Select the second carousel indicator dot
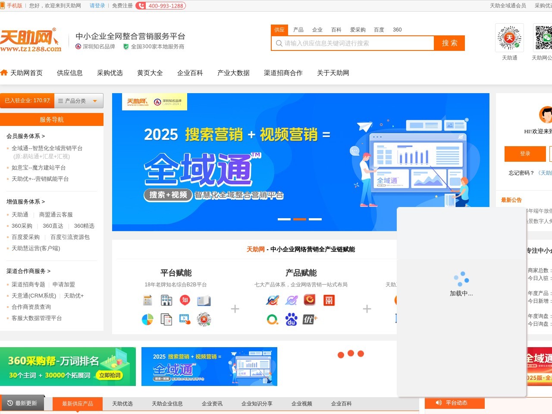 [x=299, y=219]
